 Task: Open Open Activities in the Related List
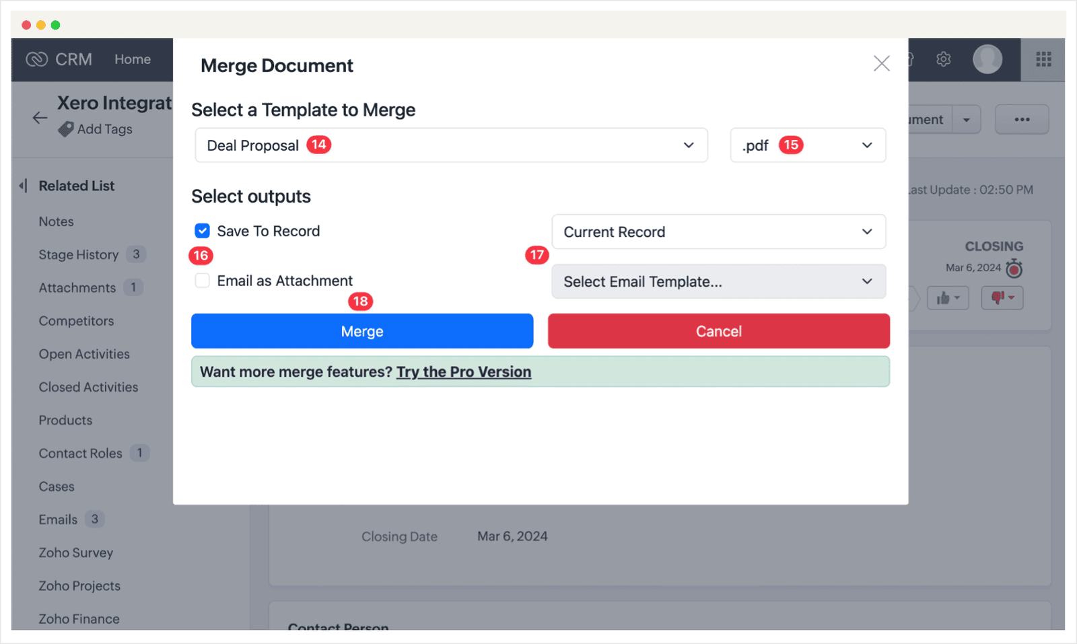coord(84,354)
